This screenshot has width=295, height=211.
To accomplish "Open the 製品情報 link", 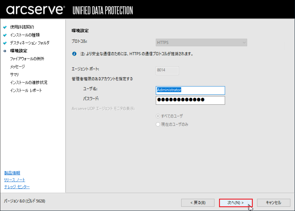I will coord(12,173).
